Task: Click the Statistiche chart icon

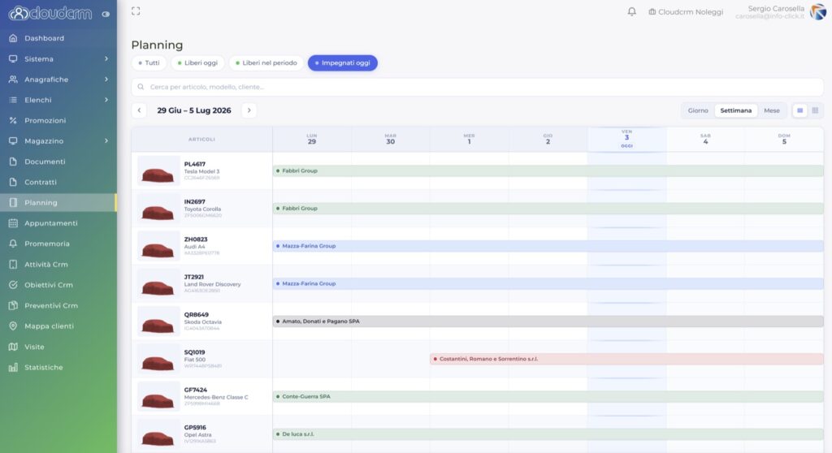Action: coord(13,367)
